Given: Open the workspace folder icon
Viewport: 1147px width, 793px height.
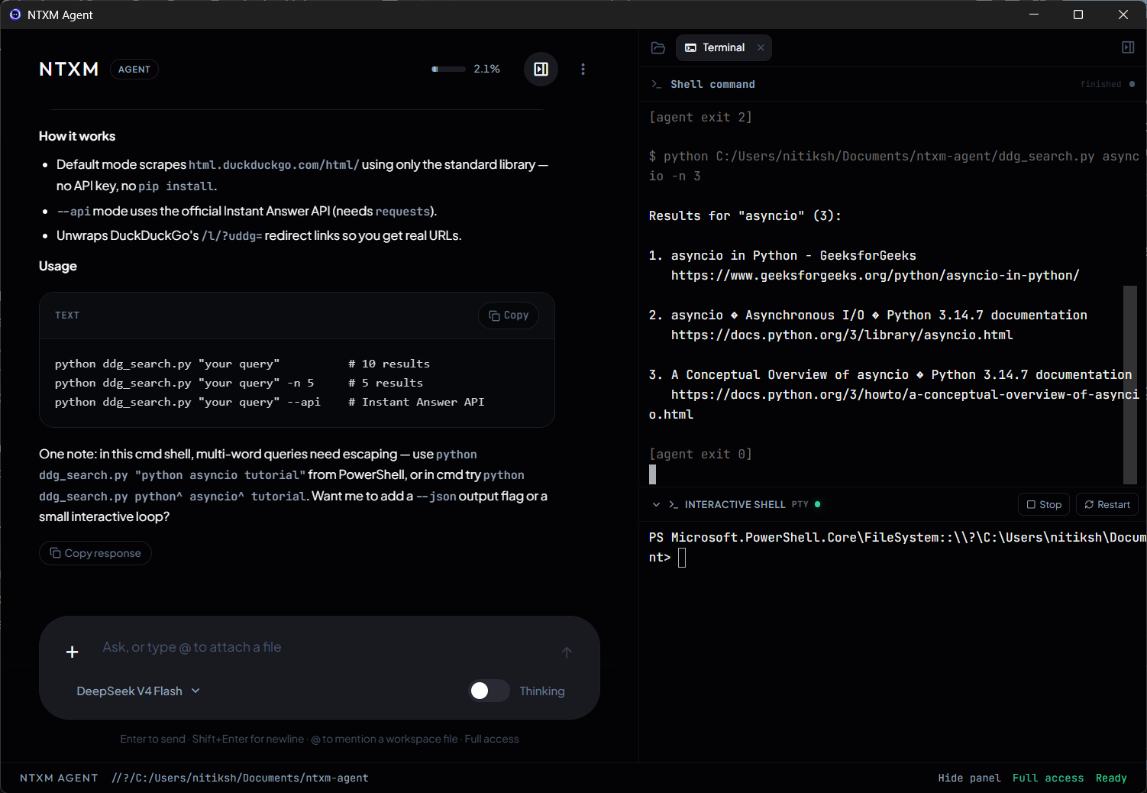Looking at the screenshot, I should [658, 47].
